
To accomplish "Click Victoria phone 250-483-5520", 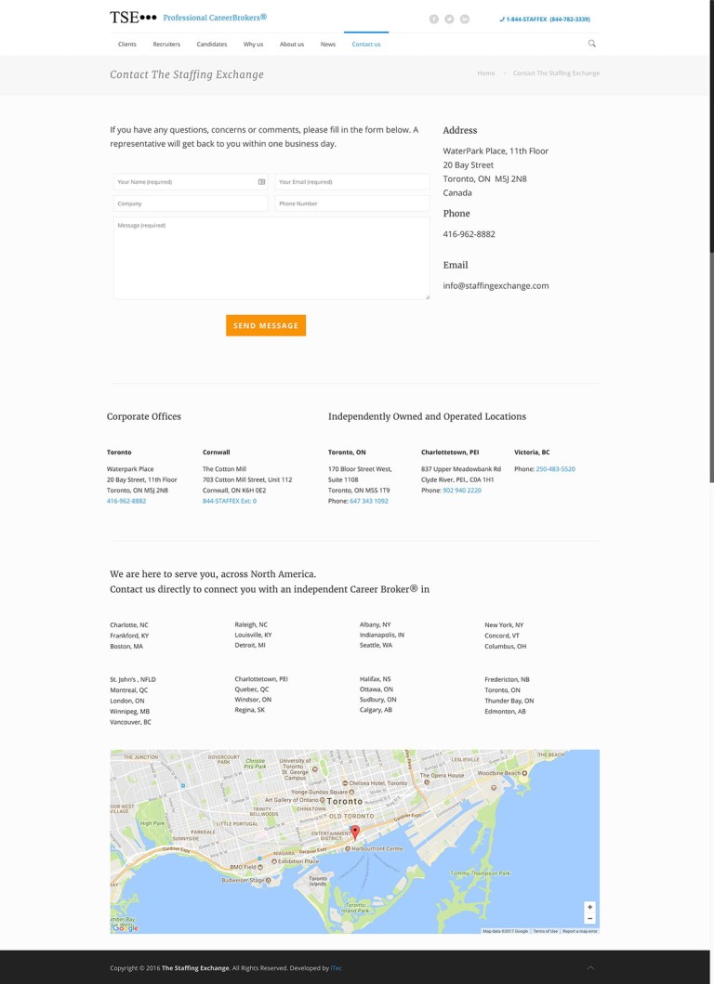I will (x=555, y=469).
